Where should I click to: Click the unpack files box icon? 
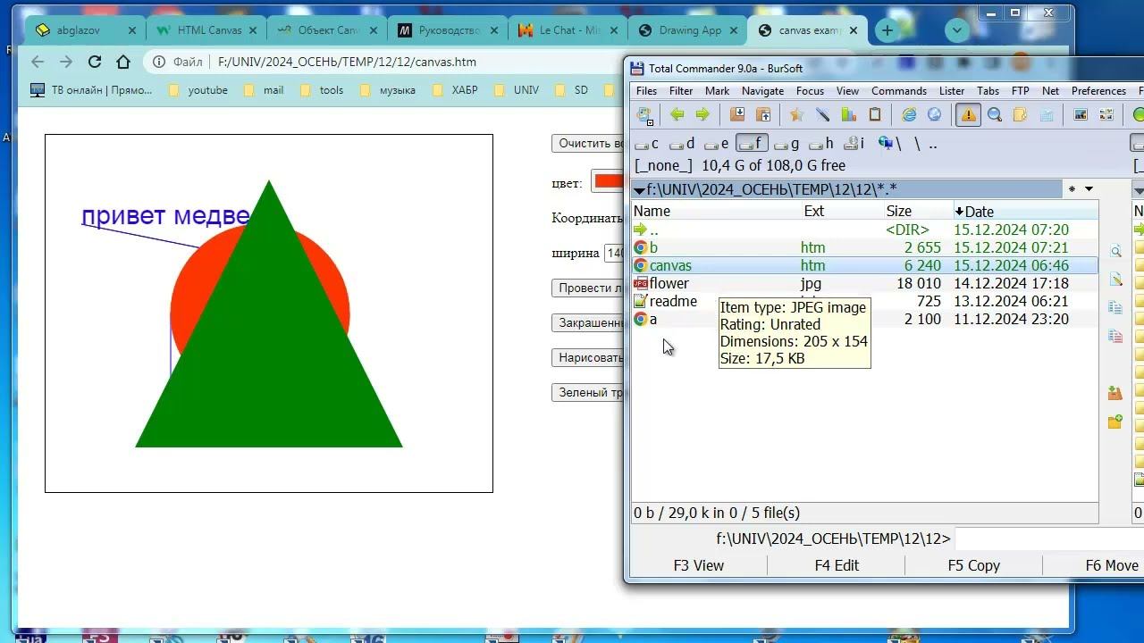click(763, 114)
